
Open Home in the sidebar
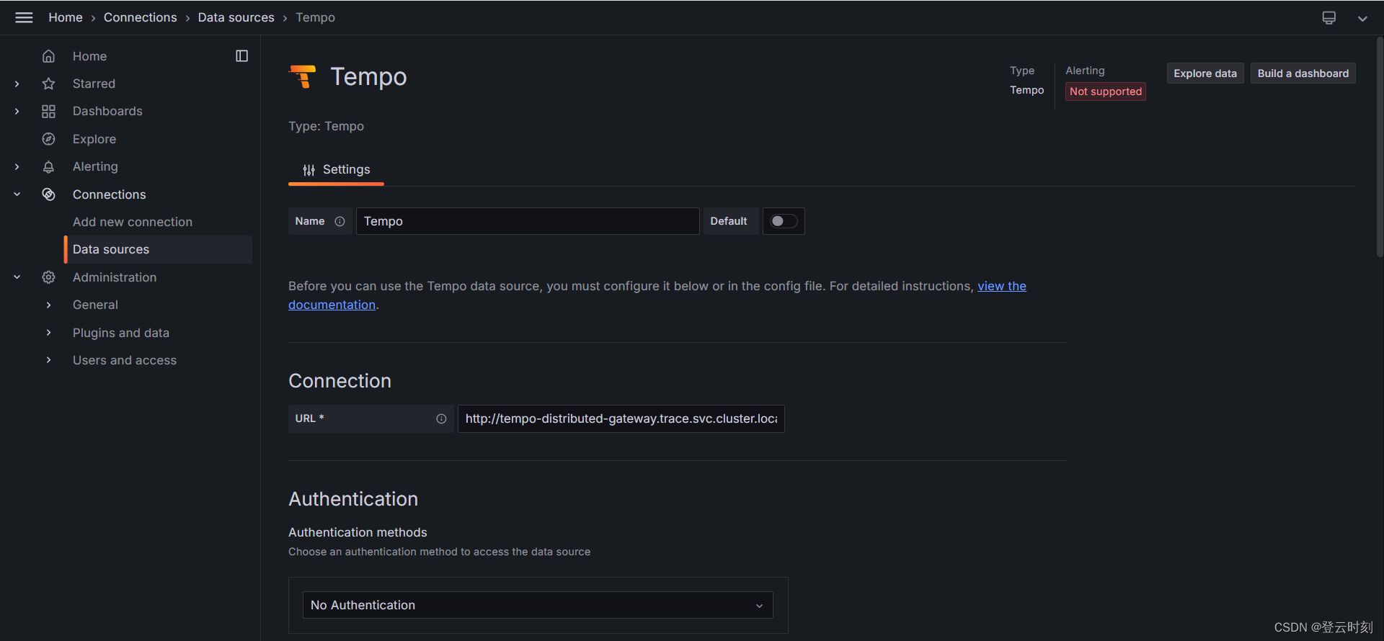pos(89,56)
